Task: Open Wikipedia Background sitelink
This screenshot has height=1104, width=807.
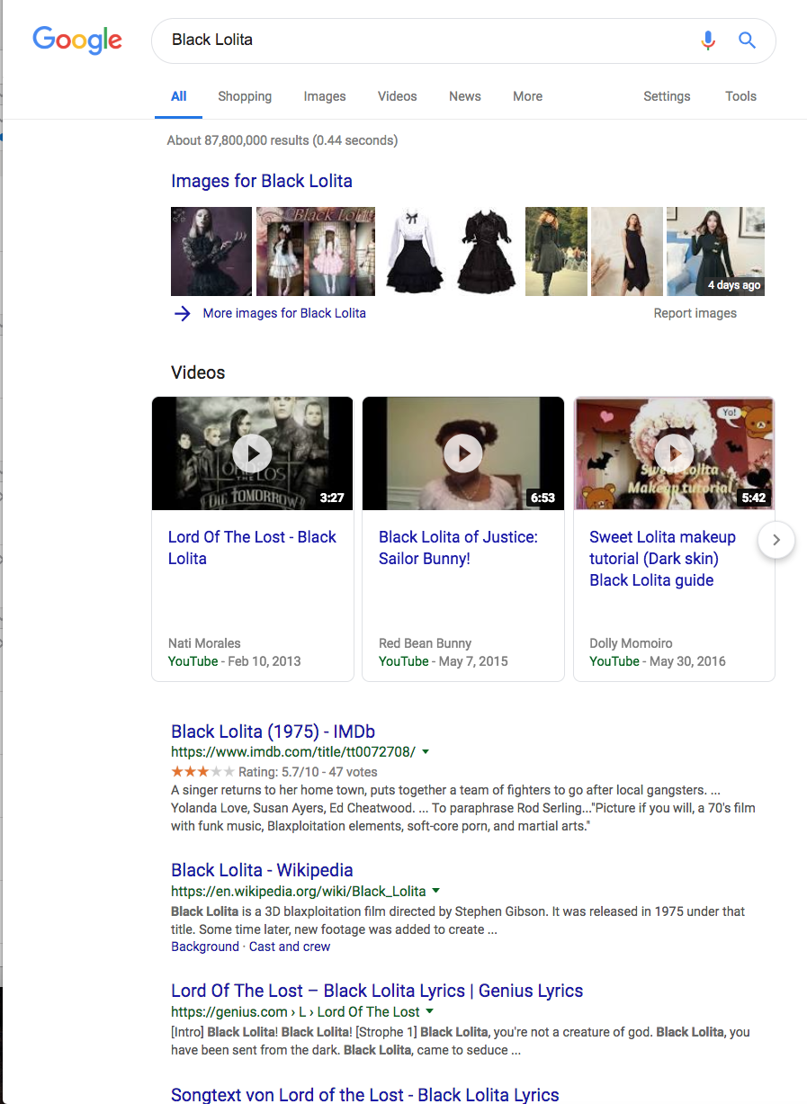Action: tap(205, 947)
